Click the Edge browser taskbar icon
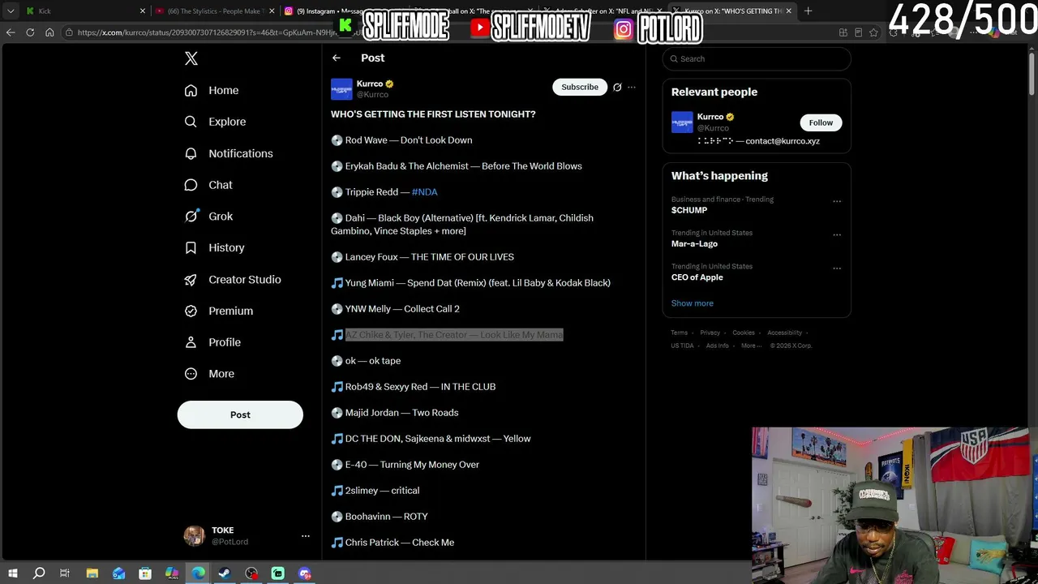Image resolution: width=1038 pixels, height=584 pixels. click(199, 573)
